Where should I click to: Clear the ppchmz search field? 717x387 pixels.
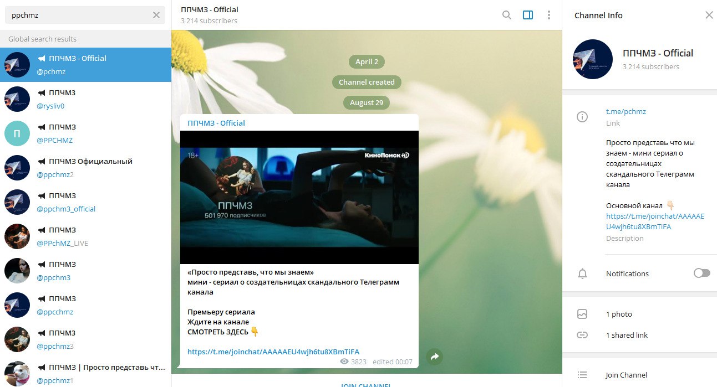coord(156,15)
